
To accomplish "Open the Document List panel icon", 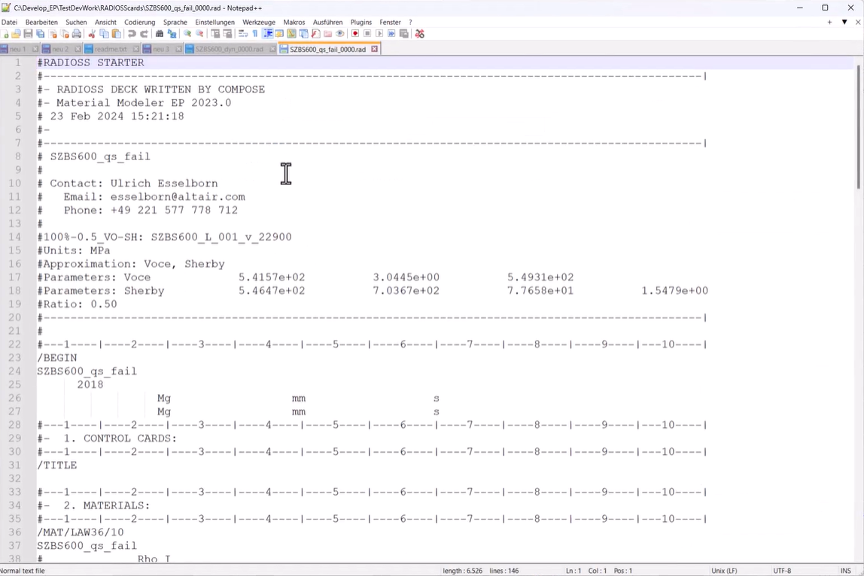I will coord(303,34).
